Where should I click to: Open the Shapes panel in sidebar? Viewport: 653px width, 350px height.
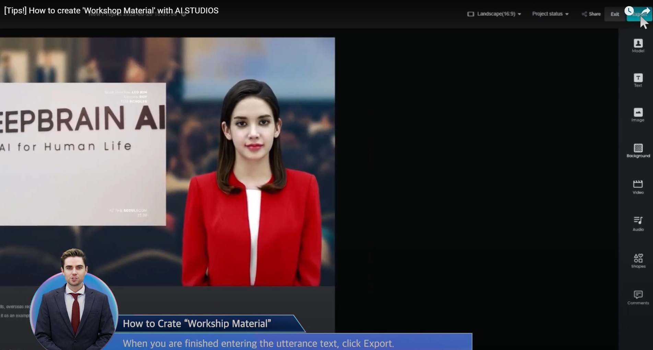[x=638, y=261]
